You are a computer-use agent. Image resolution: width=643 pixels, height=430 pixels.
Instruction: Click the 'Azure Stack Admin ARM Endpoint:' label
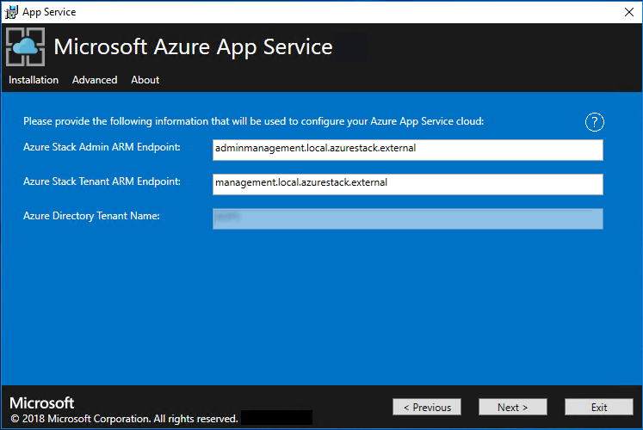102,147
